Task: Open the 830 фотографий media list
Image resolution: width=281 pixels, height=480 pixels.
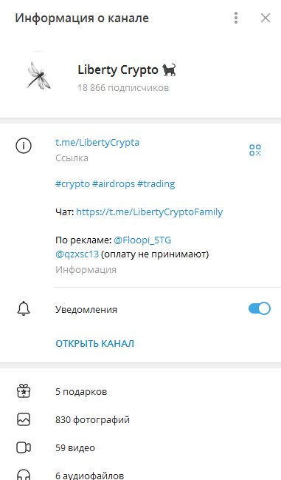Action: pos(140,419)
